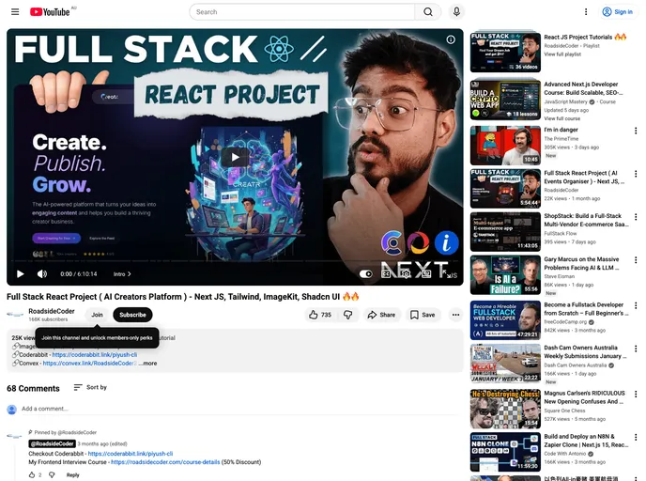Toggle the autoplay switch

pyautogui.click(x=366, y=274)
